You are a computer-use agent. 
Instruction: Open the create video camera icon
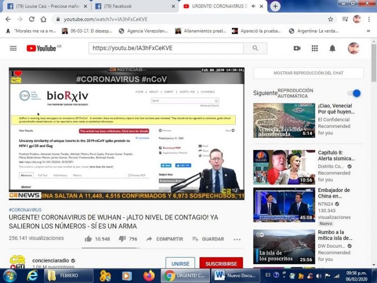pos(297,48)
